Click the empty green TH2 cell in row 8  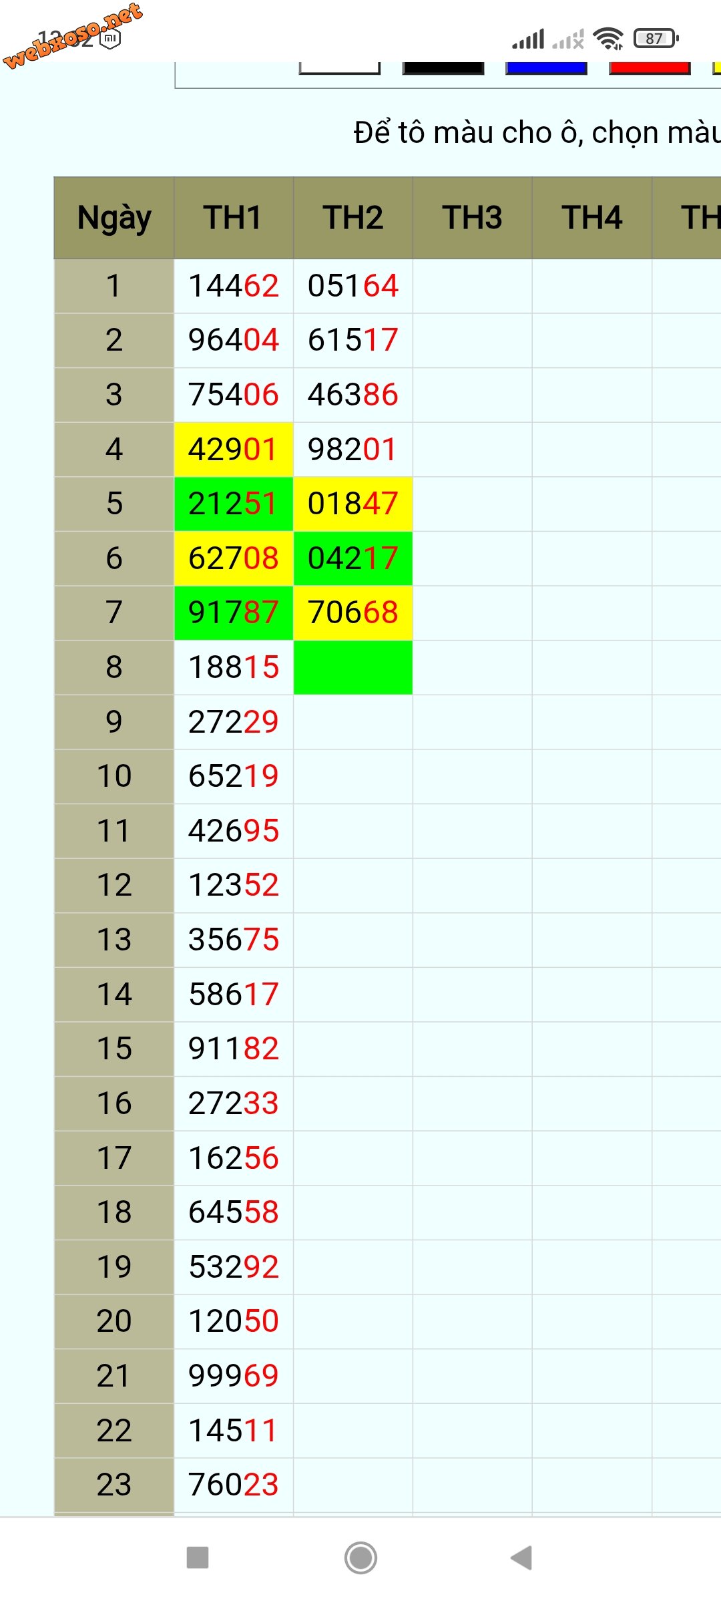coord(353,667)
